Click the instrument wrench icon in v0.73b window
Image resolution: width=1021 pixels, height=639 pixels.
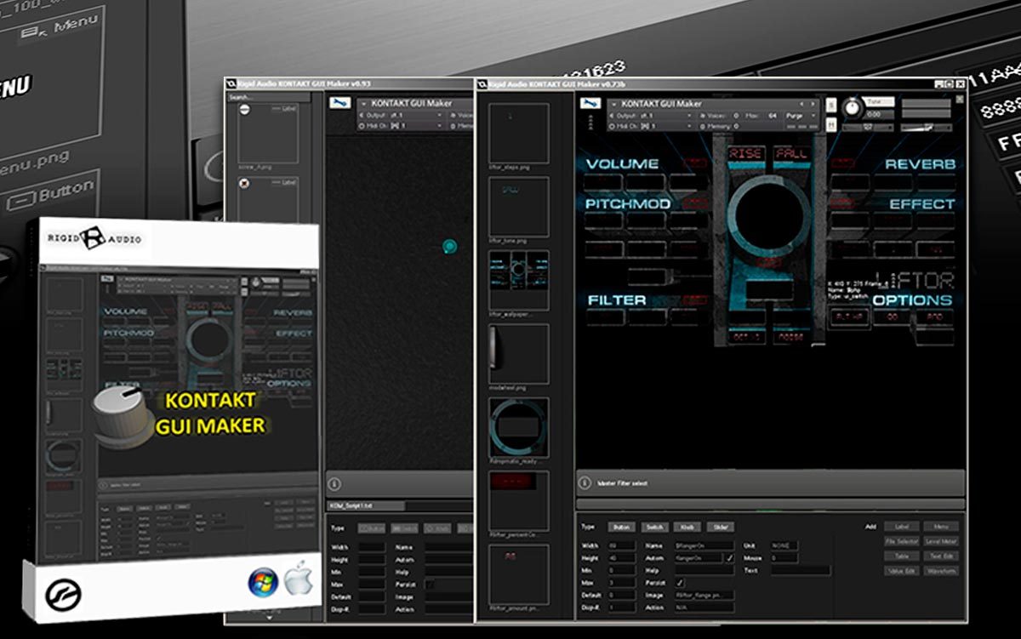[x=590, y=103]
